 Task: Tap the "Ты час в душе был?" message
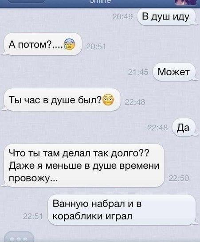pyautogui.click(x=61, y=100)
